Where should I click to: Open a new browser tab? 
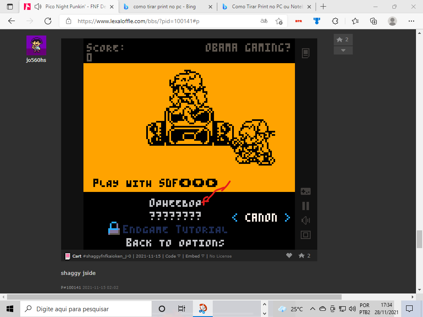tap(323, 7)
